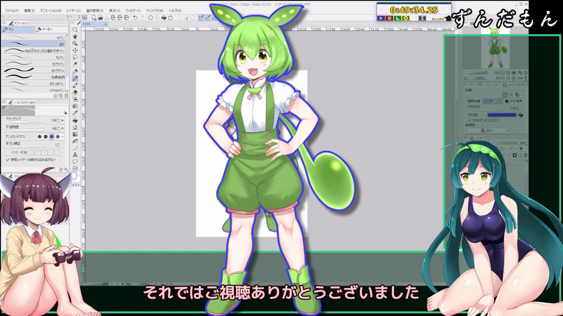Screen dimensions: 563x316
Task: Open the Window (ウィンドウ) menu
Action: (154, 11)
